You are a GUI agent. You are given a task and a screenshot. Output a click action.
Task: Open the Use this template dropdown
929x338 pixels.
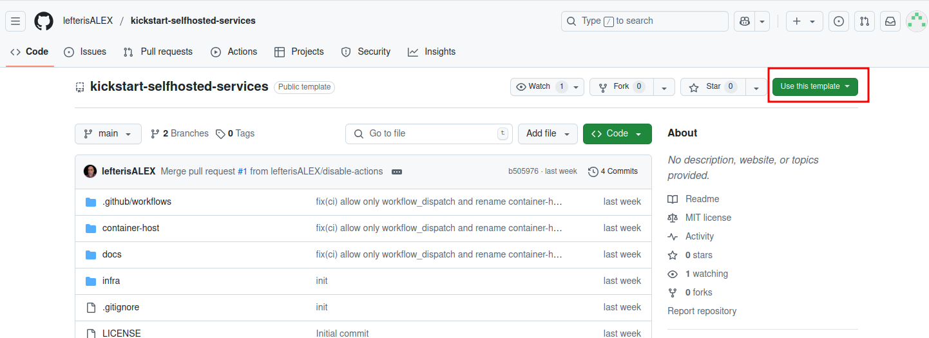point(815,86)
